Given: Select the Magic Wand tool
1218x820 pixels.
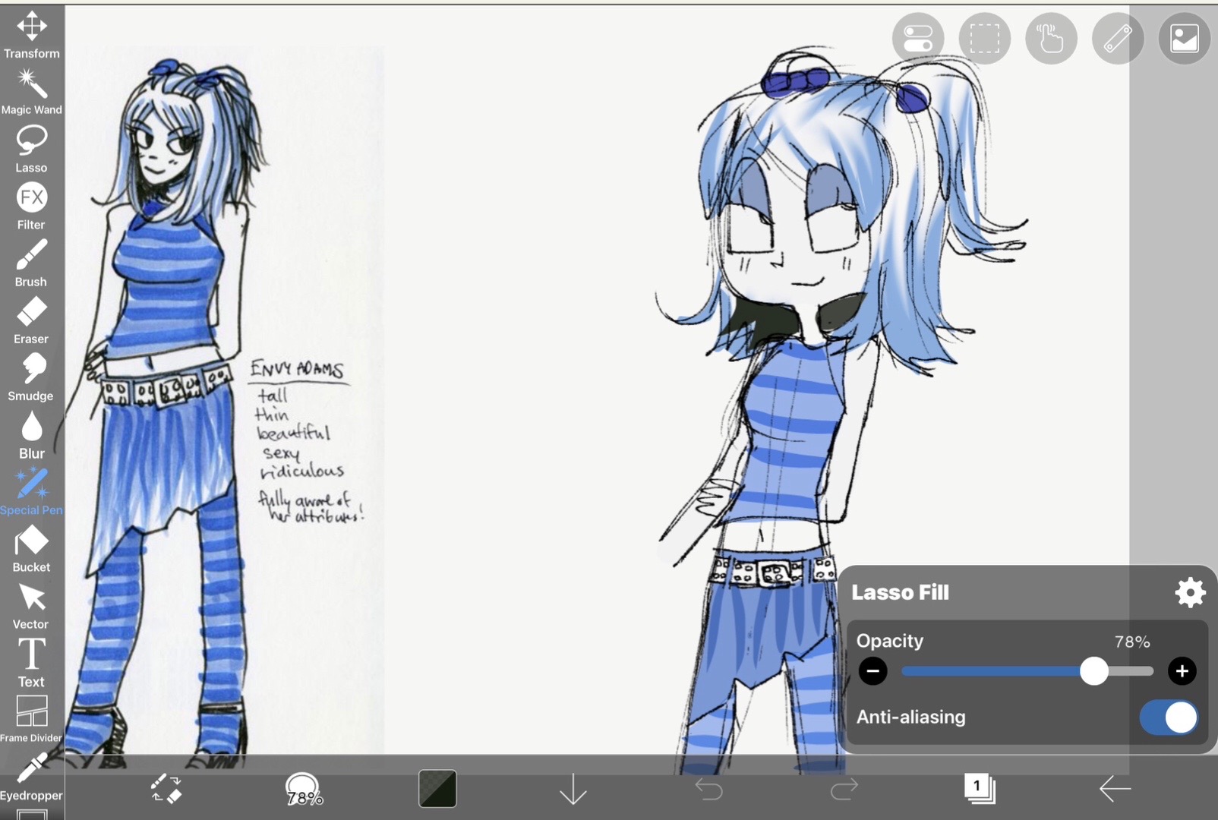Looking at the screenshot, I should tap(31, 91).
